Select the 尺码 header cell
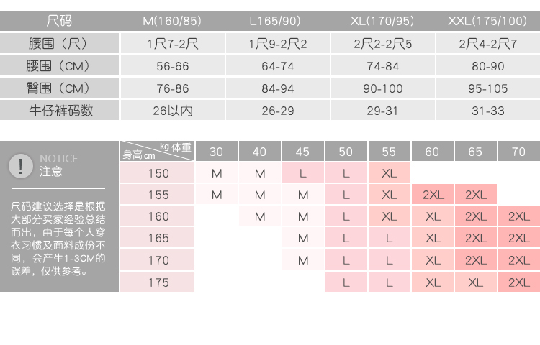This screenshot has width=540, height=345. pyautogui.click(x=59, y=21)
